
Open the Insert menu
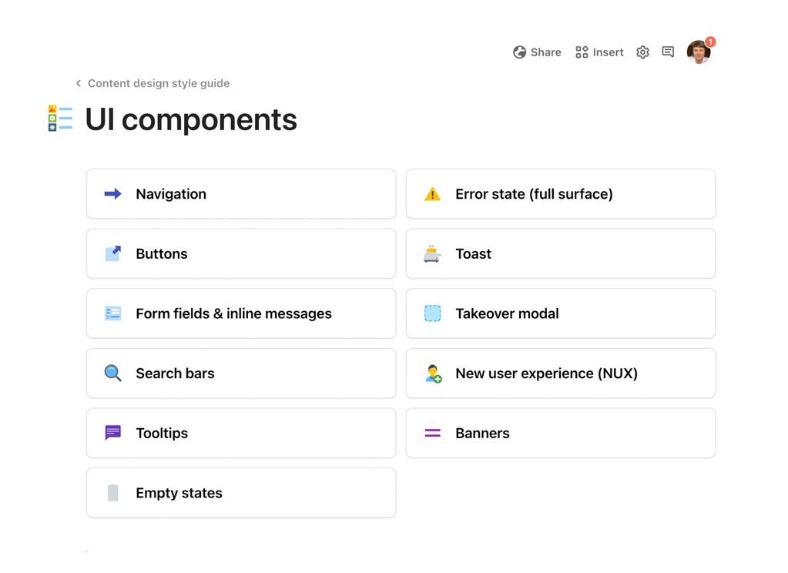(599, 52)
